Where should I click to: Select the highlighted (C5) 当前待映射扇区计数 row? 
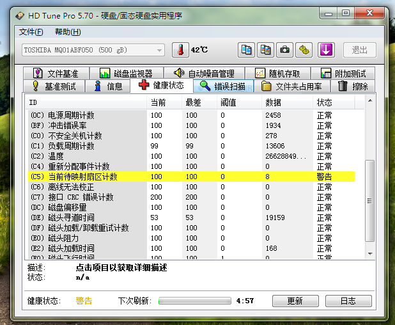coord(192,177)
